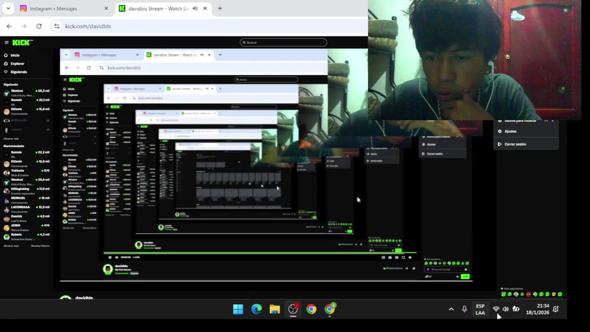
Task: Open MERNUEL recommended channel
Action: click(x=27, y=200)
